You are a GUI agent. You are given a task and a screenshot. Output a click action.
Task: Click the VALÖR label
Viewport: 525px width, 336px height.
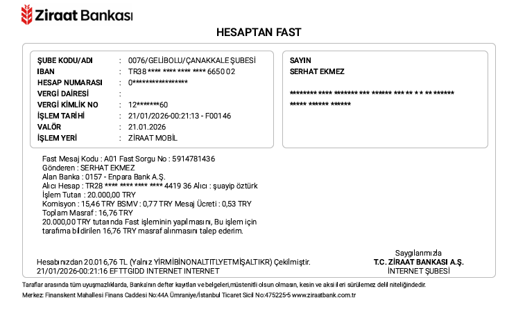point(49,127)
